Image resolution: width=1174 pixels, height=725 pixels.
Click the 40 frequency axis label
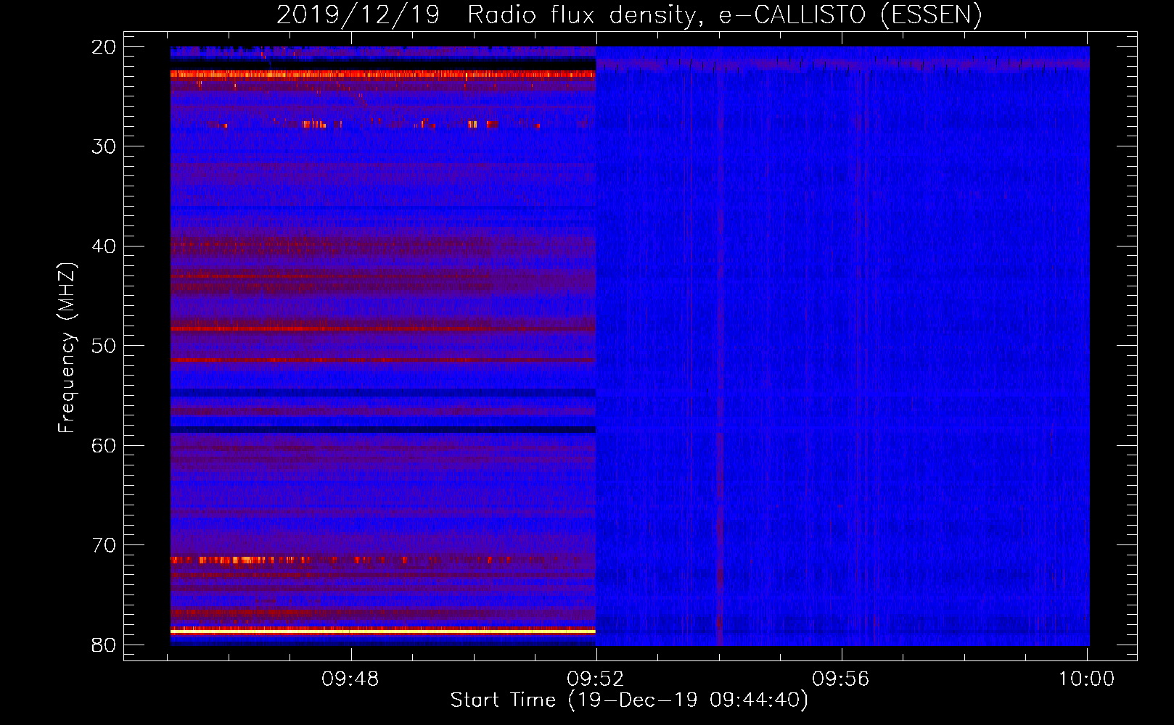104,246
